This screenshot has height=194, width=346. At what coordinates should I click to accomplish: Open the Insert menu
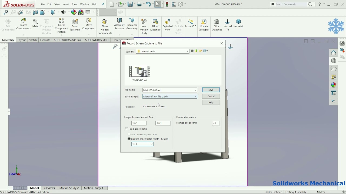click(65, 4)
